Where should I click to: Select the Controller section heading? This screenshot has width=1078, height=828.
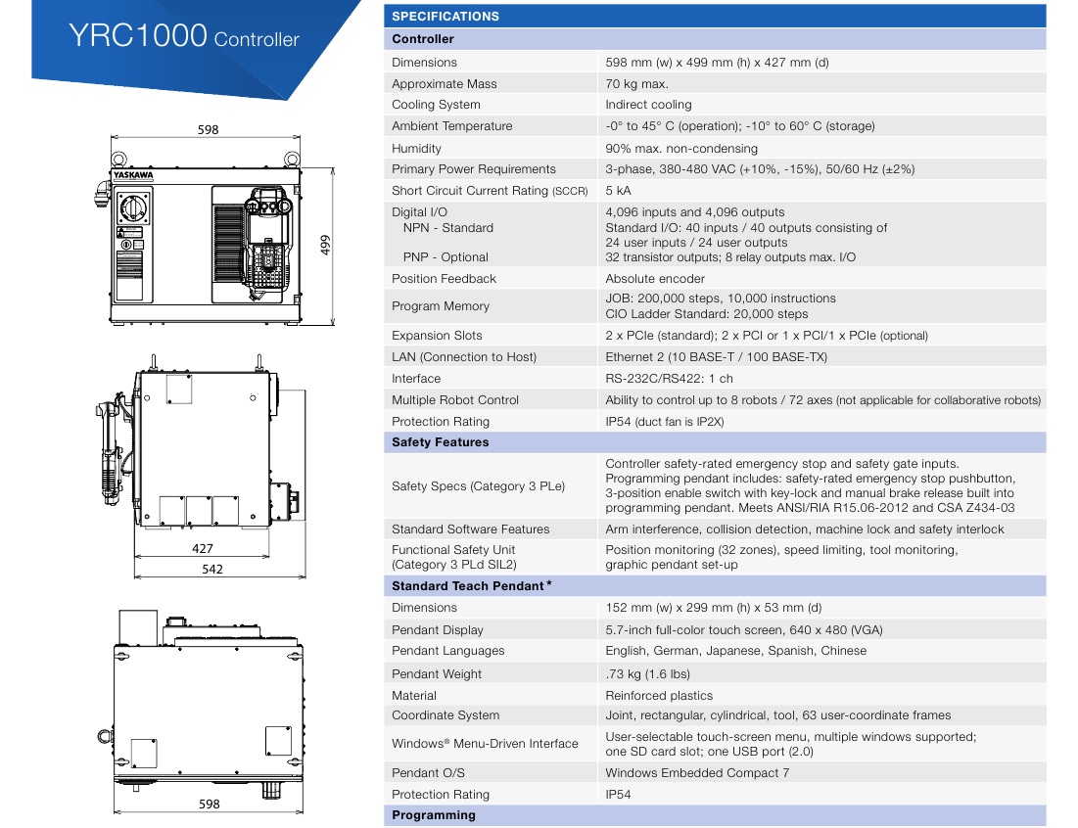pos(715,39)
